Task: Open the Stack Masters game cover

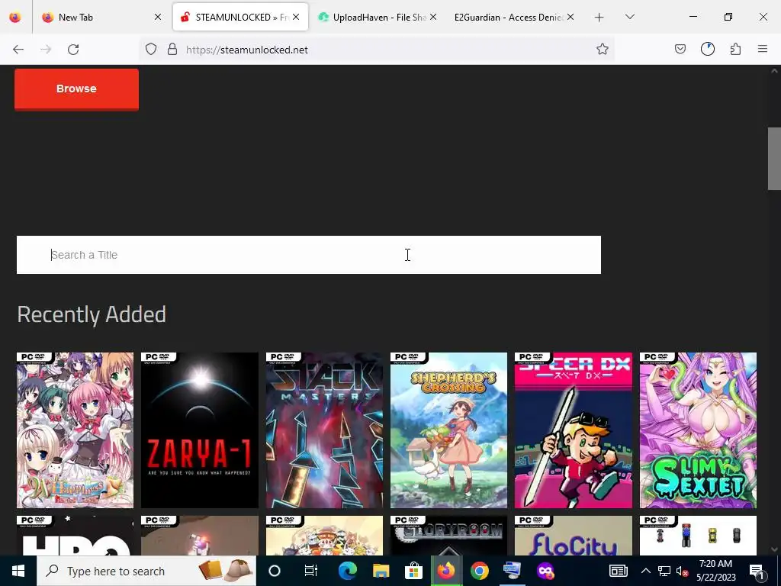Action: pyautogui.click(x=324, y=430)
